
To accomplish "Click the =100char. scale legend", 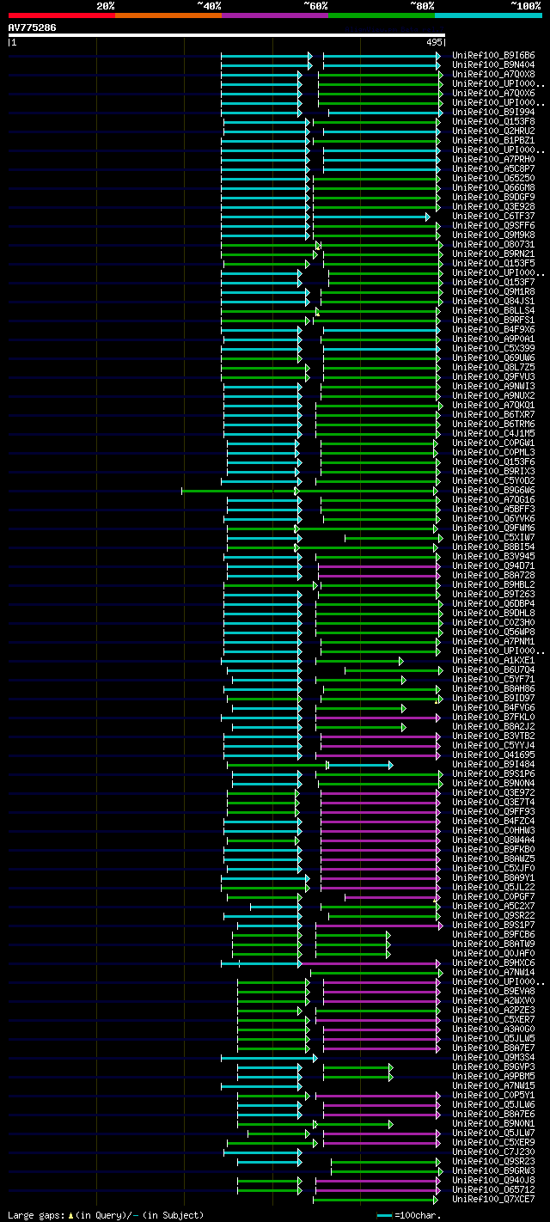I will click(x=409, y=1215).
